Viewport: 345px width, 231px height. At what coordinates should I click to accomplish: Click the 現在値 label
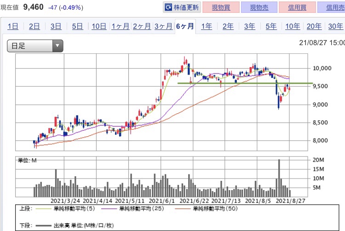pyautogui.click(x=10, y=7)
